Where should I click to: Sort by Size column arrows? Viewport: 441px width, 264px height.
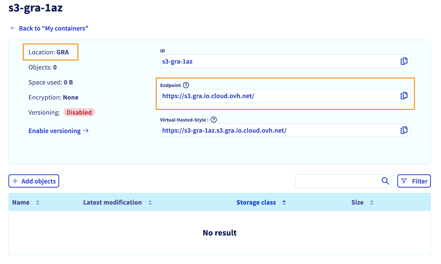pyautogui.click(x=372, y=203)
